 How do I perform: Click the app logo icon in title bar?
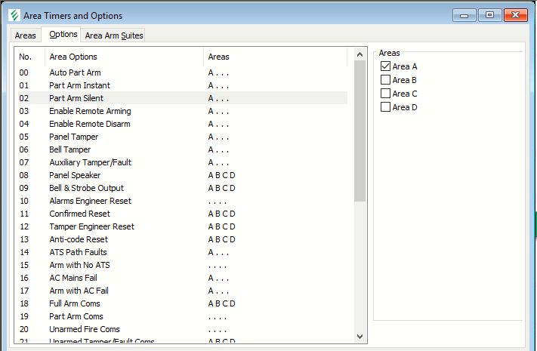(14, 16)
